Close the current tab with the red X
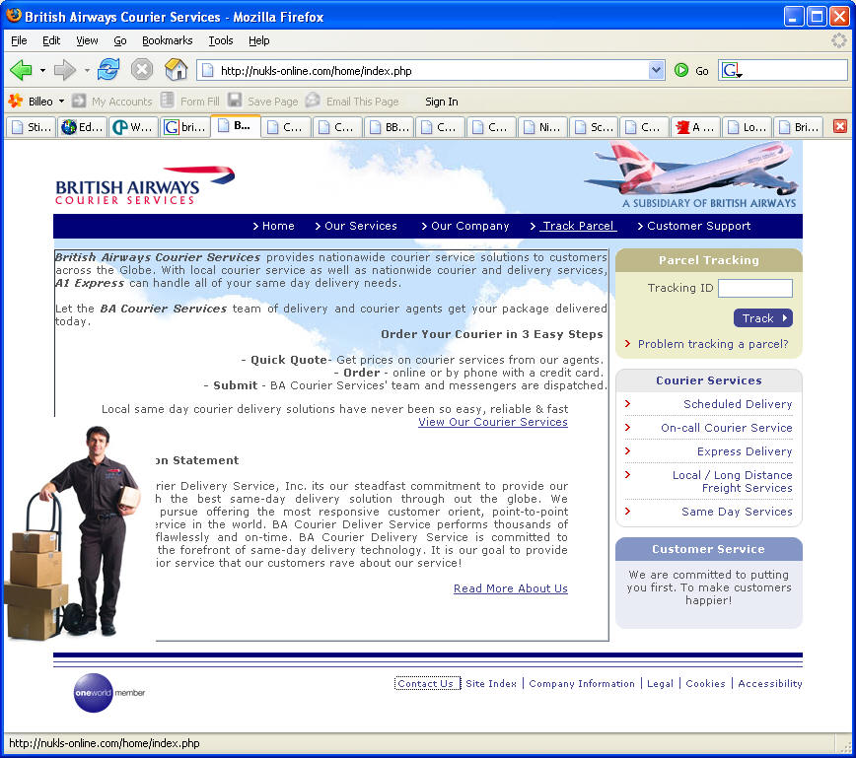The height and width of the screenshot is (758, 856). 839,126
